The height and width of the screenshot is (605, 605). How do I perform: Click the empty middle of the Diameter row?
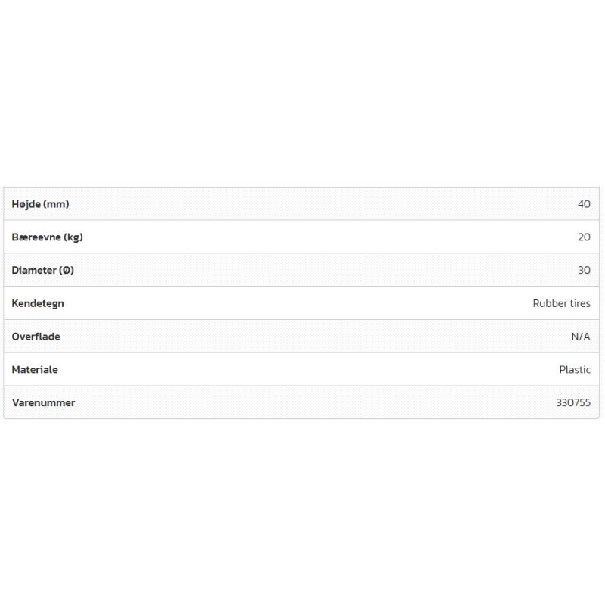click(x=302, y=270)
